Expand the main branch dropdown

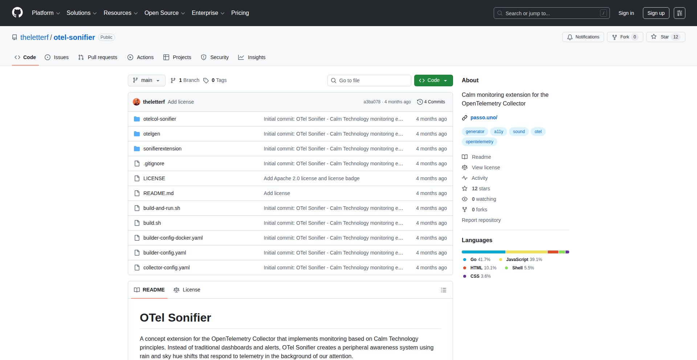click(146, 80)
